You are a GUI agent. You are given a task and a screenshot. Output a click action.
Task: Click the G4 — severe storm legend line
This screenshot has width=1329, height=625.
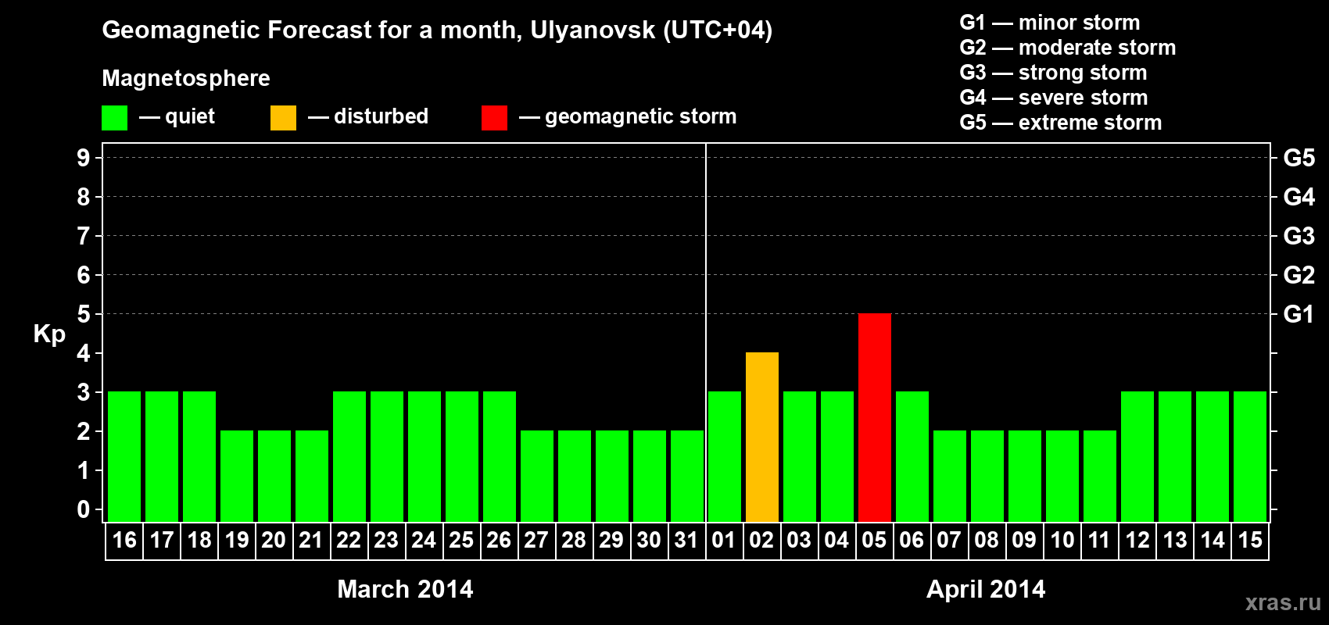(1054, 98)
